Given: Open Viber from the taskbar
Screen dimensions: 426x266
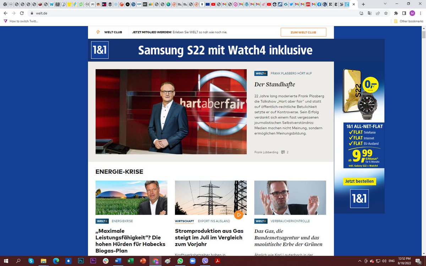Looking at the screenshot, I should [205, 261].
